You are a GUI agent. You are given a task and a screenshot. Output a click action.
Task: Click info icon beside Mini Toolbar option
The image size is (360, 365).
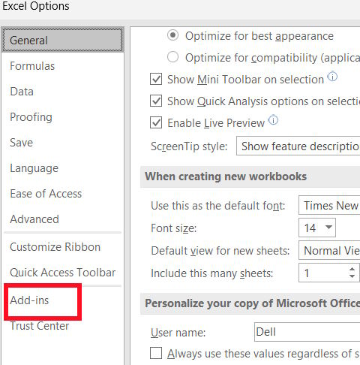(x=332, y=77)
